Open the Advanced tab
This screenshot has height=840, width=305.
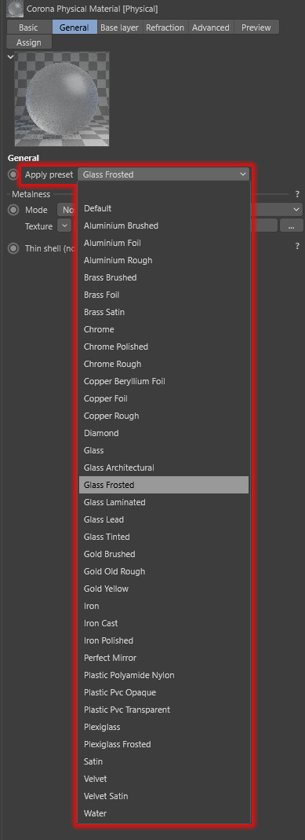(210, 28)
